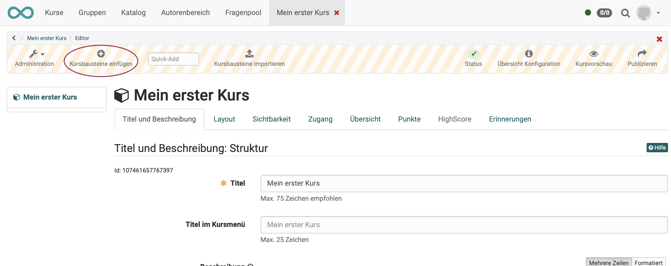Click Kursbausteine importieren upload icon

tap(249, 54)
